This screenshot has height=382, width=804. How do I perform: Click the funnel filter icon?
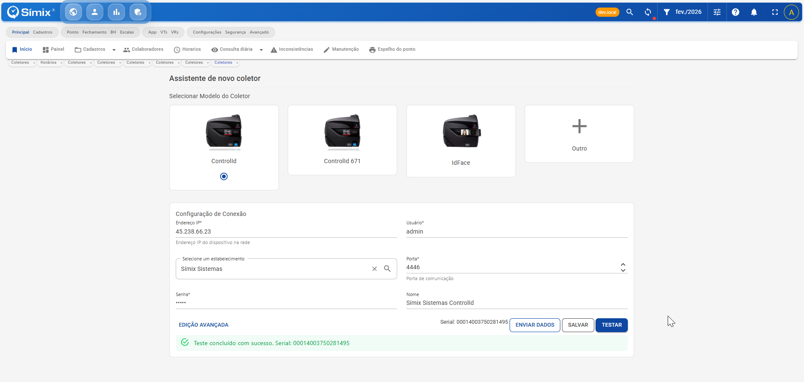click(666, 12)
